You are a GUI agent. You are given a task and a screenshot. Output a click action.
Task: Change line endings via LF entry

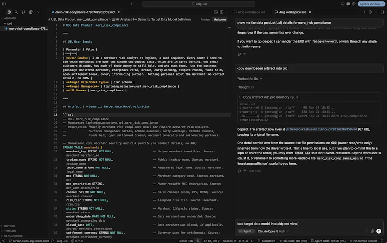253,241
